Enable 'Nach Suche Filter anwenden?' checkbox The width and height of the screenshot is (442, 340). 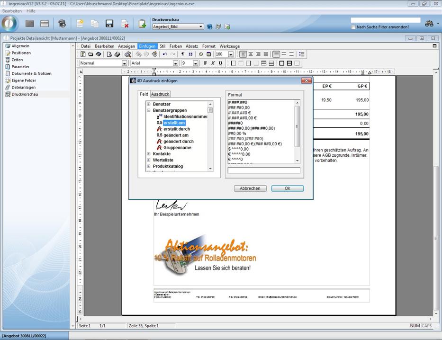(353, 27)
